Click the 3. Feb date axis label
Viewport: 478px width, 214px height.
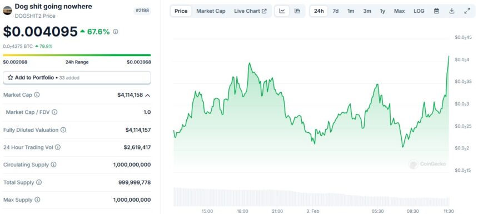pos(312,211)
